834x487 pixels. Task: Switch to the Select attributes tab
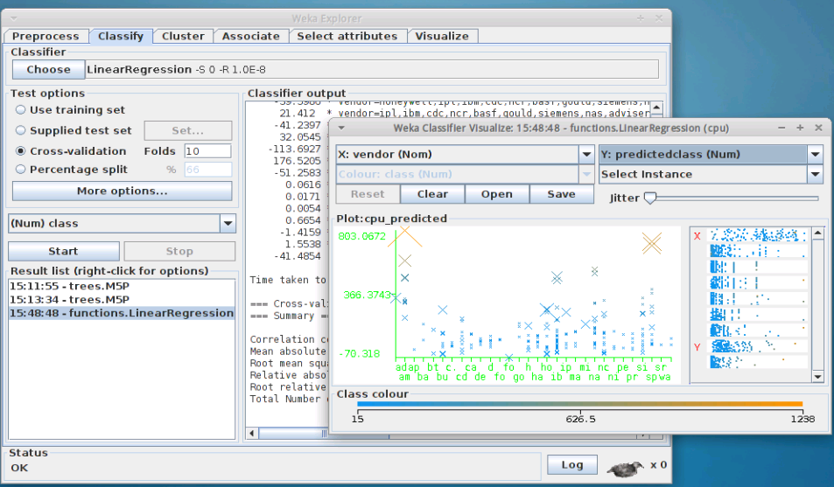(347, 36)
